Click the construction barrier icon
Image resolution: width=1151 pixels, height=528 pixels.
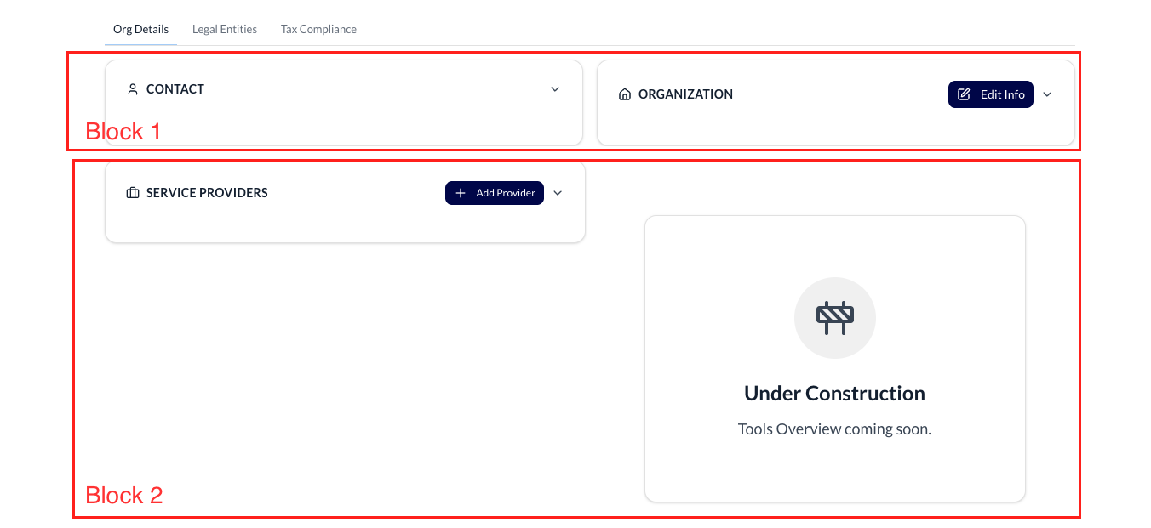pyautogui.click(x=834, y=317)
